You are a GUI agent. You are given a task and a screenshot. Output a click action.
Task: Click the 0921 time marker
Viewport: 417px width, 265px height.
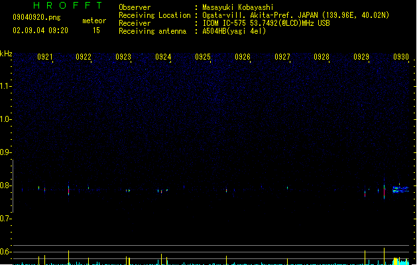(44, 57)
